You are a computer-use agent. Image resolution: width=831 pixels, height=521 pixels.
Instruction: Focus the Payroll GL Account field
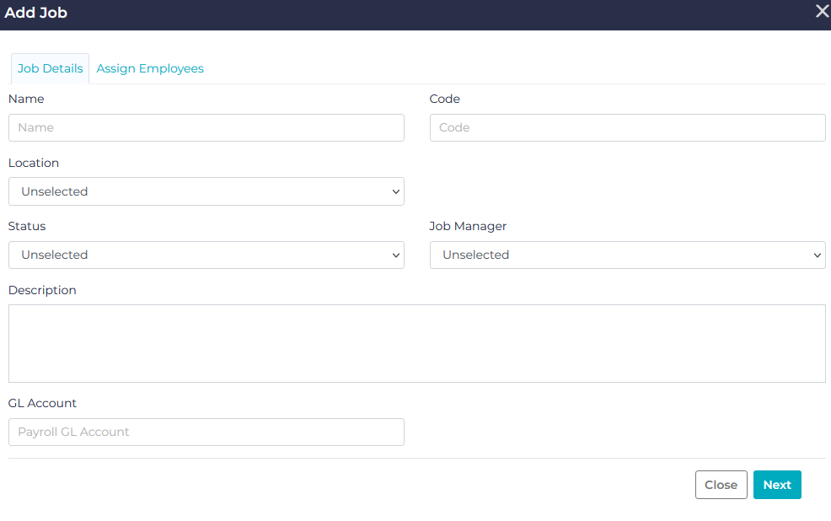[206, 432]
